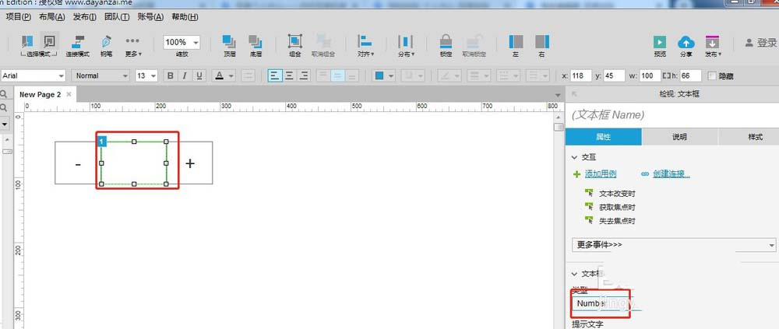
Task: Click the Group (组合) icon
Action: pyautogui.click(x=295, y=42)
